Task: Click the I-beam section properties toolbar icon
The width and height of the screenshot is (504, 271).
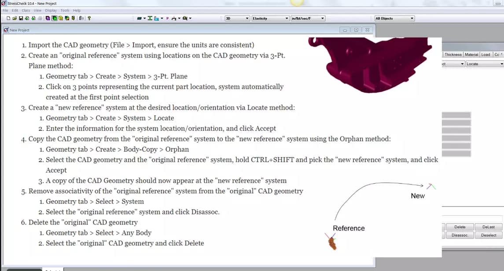Action: (x=150, y=18)
